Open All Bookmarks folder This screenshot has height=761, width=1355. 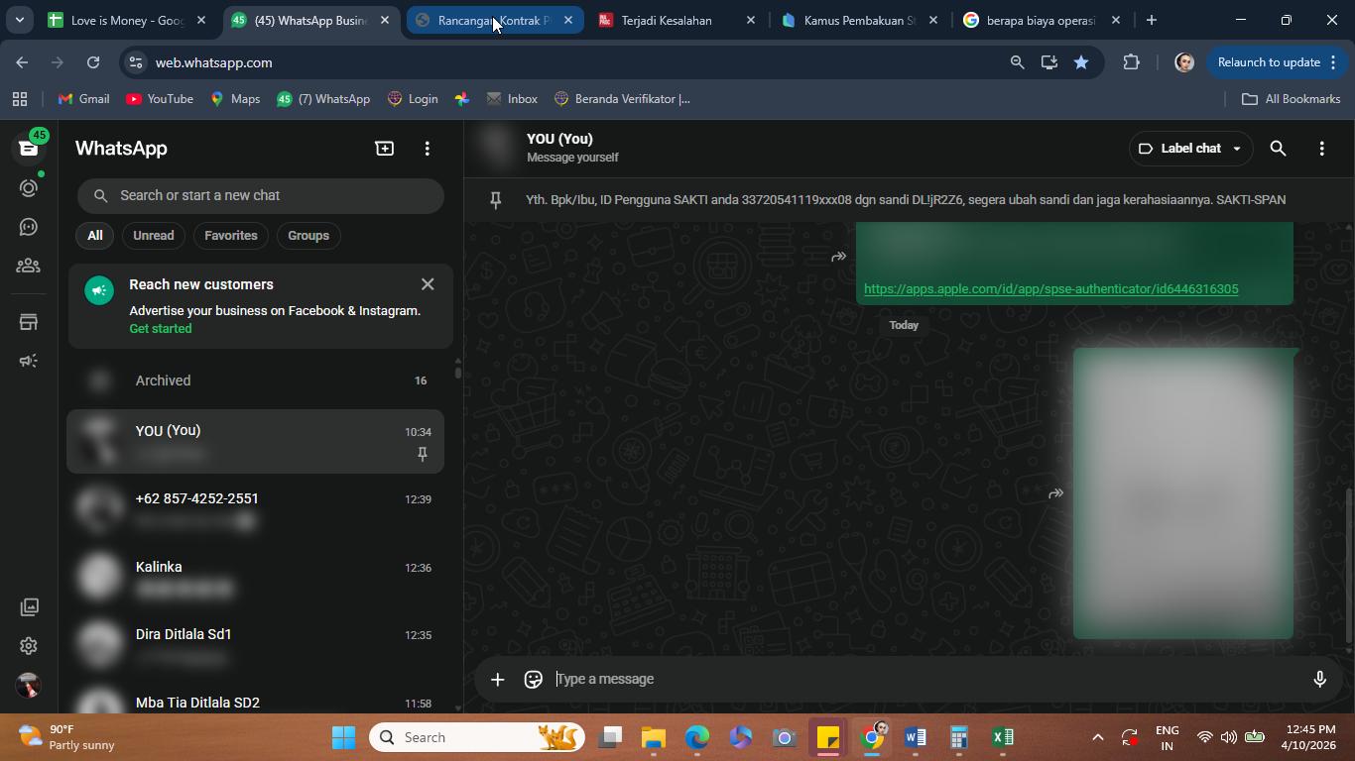[1292, 99]
